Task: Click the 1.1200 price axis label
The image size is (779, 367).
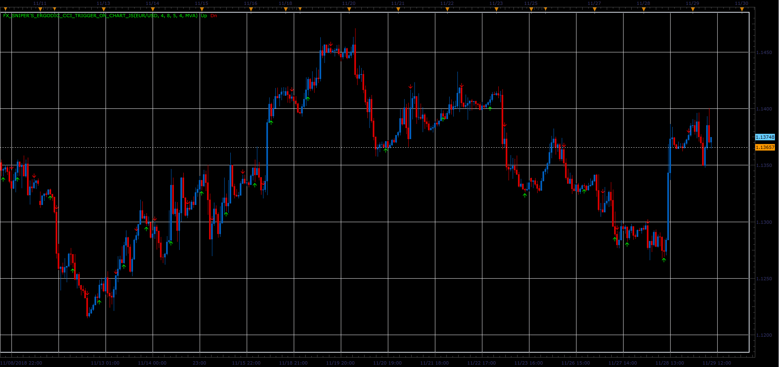Action: (x=764, y=335)
